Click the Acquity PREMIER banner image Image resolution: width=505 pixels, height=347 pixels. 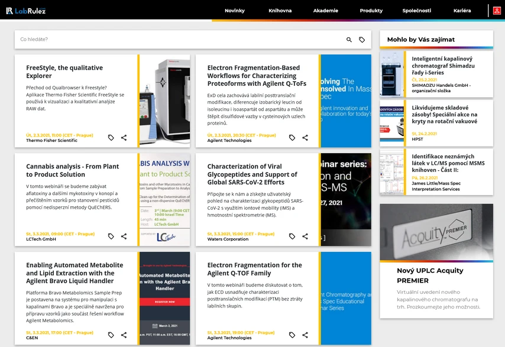coord(436,232)
